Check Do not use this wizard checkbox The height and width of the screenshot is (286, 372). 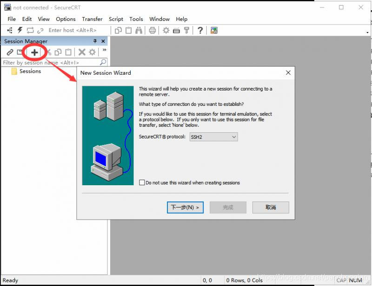click(x=142, y=182)
